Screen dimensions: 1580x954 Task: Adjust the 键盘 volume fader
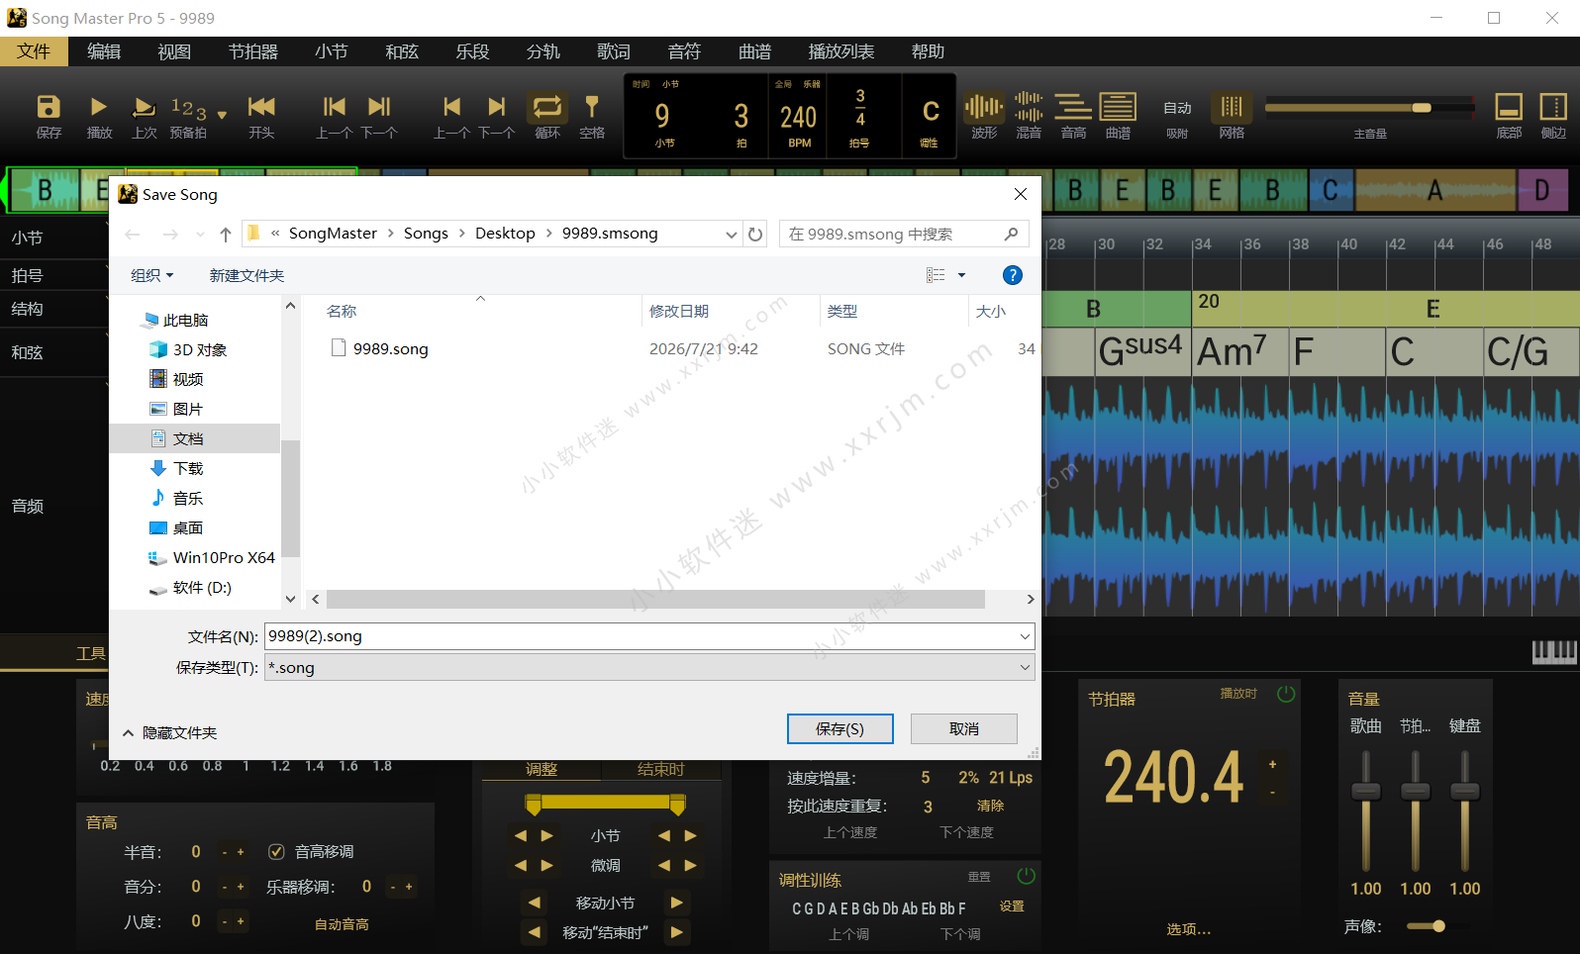1465,791
